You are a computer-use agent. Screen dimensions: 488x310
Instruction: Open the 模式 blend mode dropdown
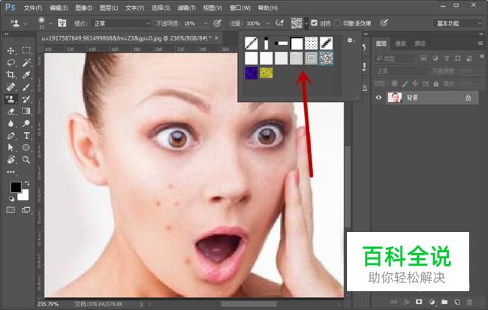[x=122, y=23]
